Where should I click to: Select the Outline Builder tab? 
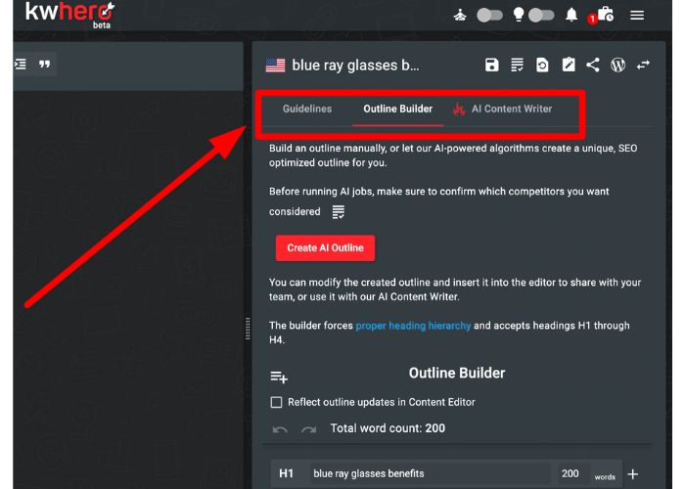(x=398, y=109)
